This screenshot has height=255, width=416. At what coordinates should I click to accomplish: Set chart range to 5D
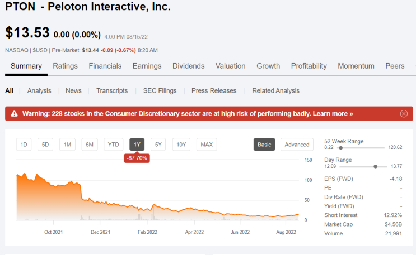click(x=45, y=145)
